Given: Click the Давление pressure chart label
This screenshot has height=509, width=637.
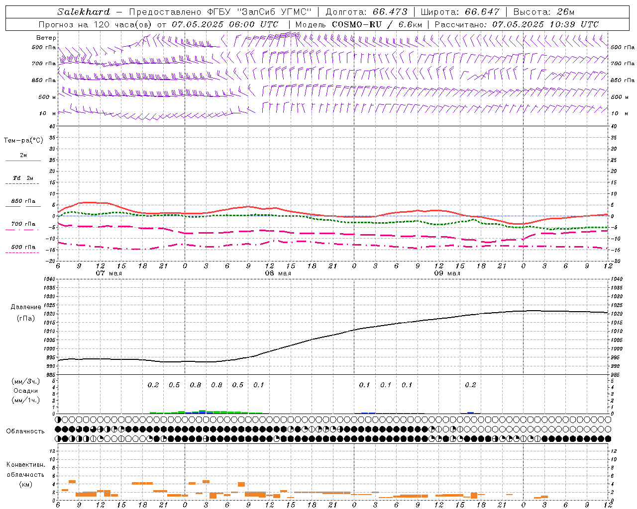Looking at the screenshot, I should 26,307.
